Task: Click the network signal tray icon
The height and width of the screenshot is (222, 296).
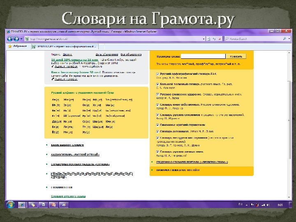Action: coord(263,205)
